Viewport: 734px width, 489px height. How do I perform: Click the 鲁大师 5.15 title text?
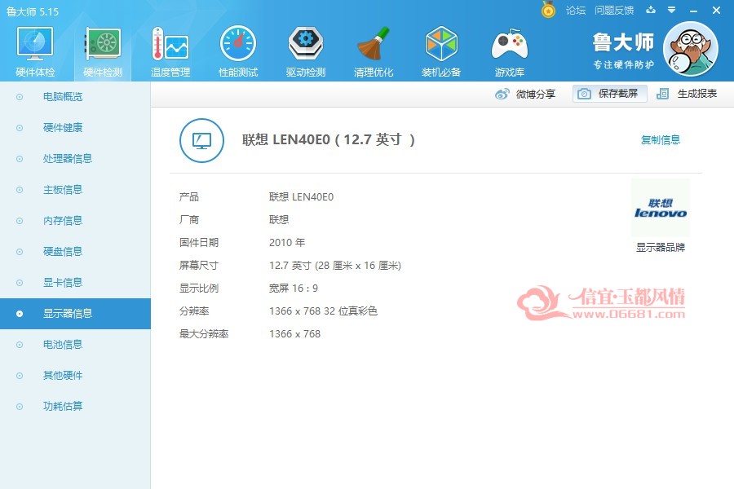[33, 11]
